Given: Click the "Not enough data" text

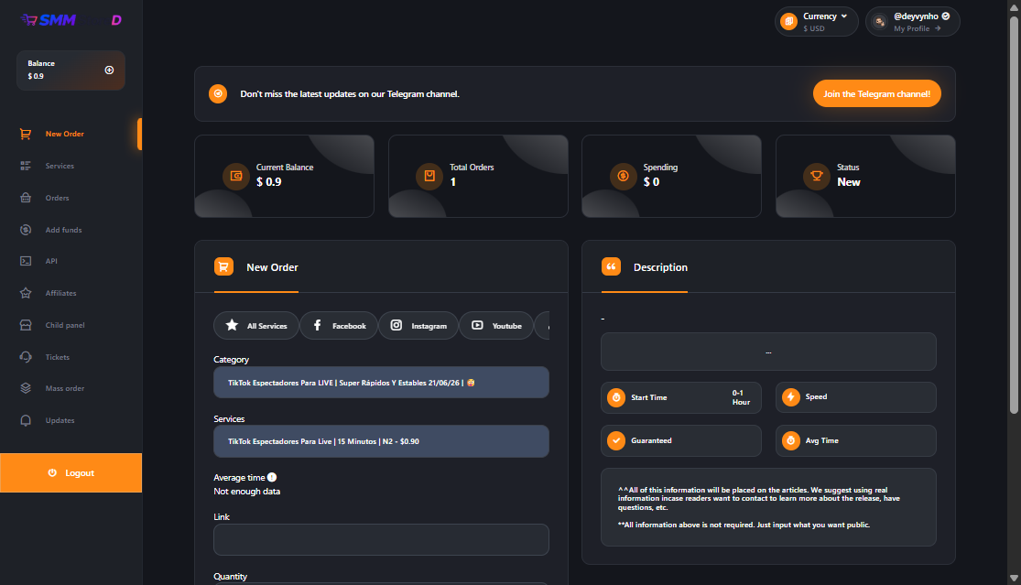Looking at the screenshot, I should pyautogui.click(x=247, y=492).
